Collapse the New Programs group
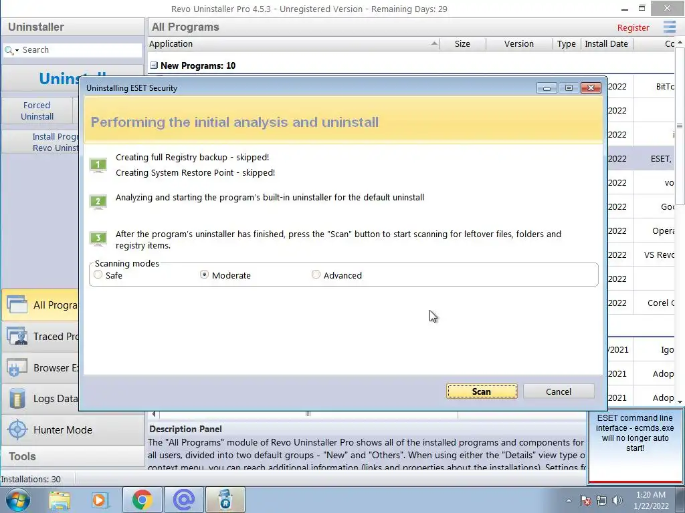Image resolution: width=685 pixels, height=513 pixels. [154, 65]
